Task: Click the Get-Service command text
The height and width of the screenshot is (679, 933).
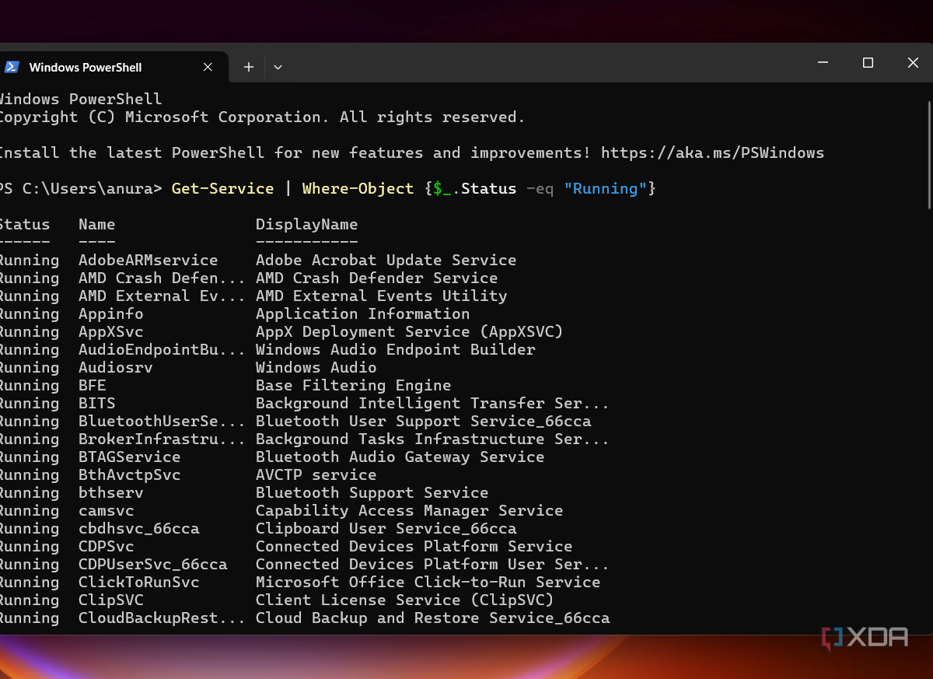Action: coord(222,189)
